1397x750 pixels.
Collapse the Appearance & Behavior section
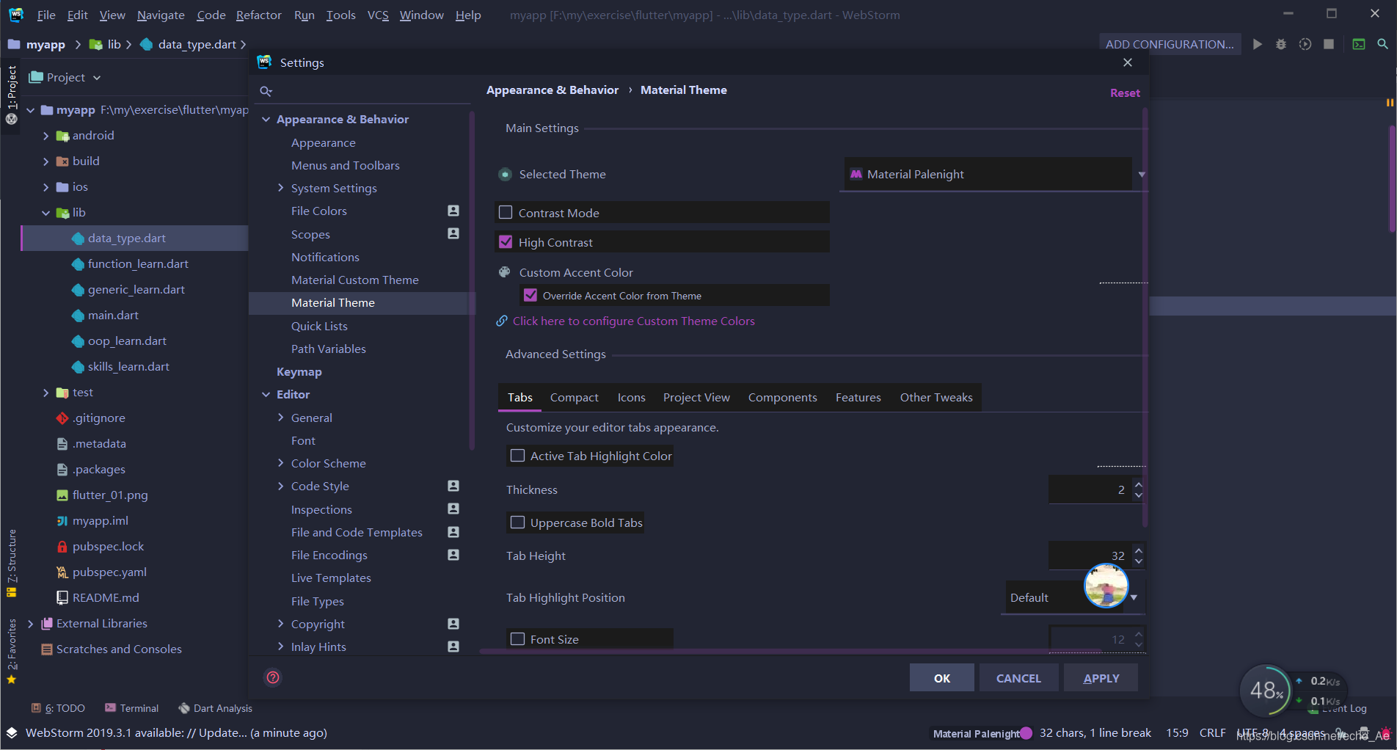pyautogui.click(x=266, y=119)
